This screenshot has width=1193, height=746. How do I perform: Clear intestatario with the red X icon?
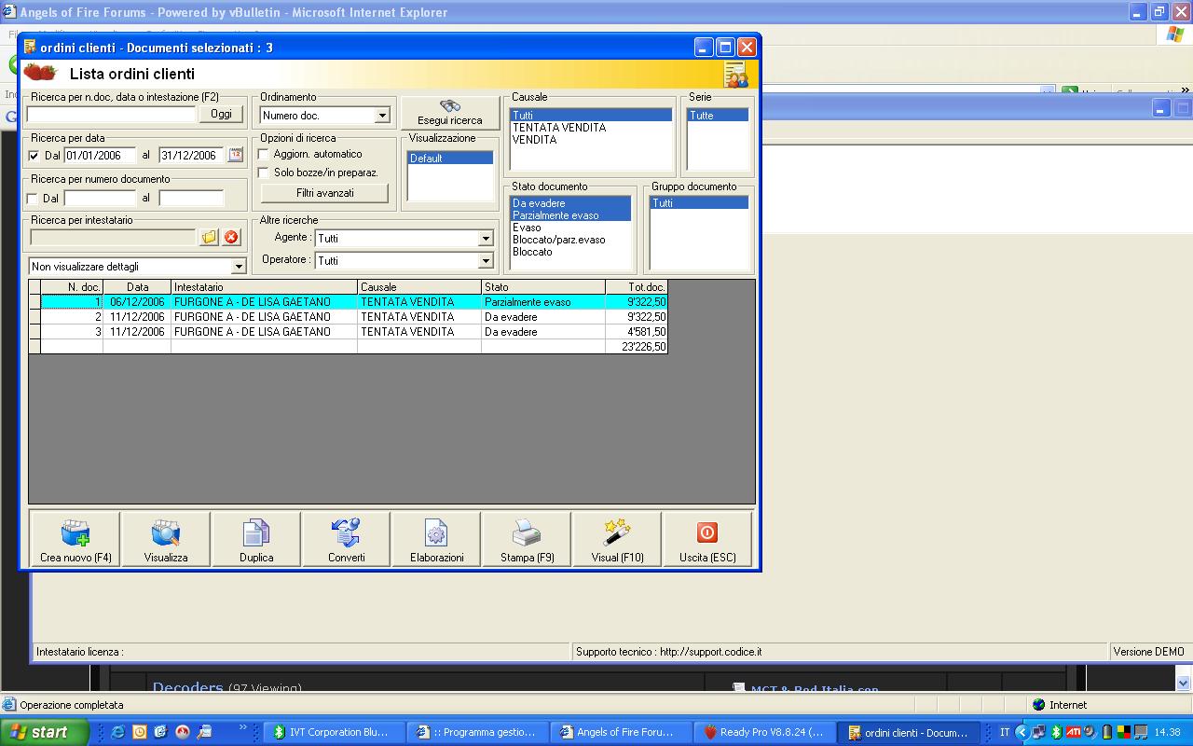pos(232,238)
